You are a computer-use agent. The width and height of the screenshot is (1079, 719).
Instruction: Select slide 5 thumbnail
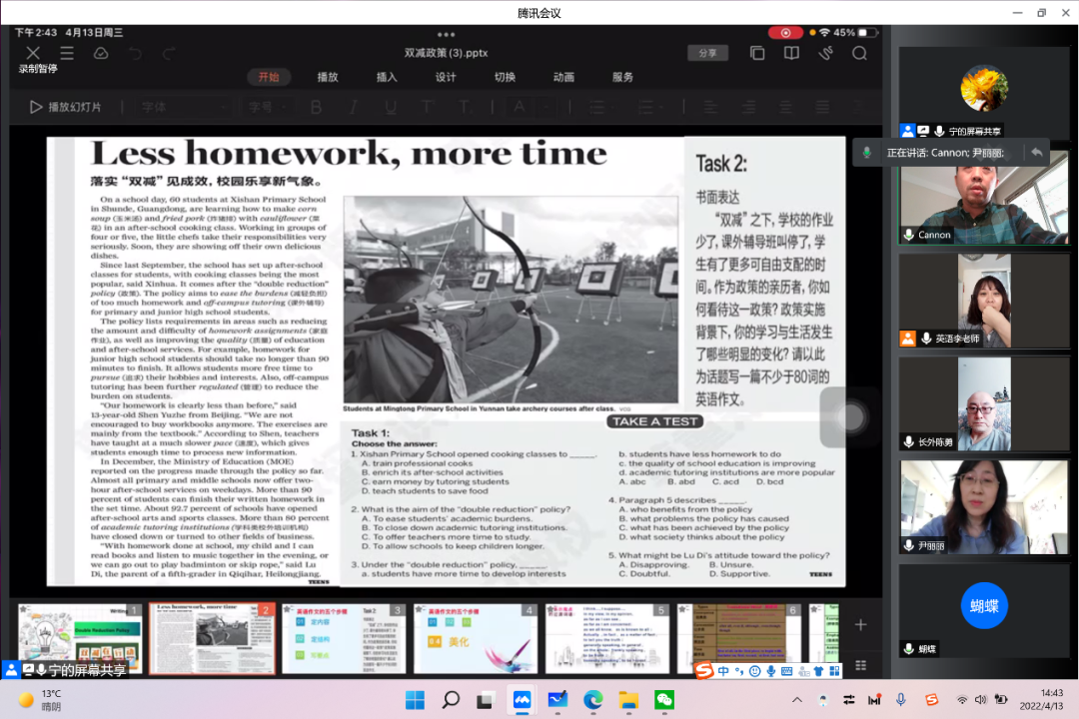pyautogui.click(x=607, y=639)
